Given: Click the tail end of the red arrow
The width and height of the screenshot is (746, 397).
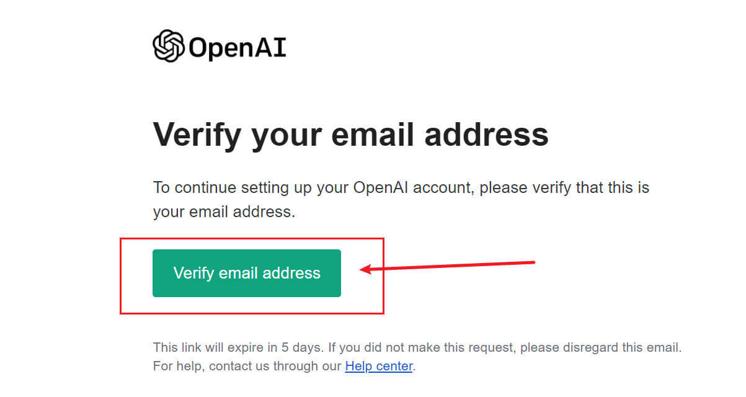Looking at the screenshot, I should pyautogui.click(x=533, y=262).
